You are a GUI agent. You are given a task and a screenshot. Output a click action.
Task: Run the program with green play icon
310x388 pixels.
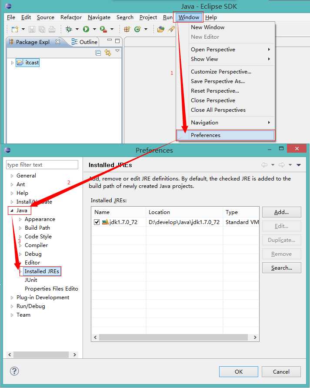pyautogui.click(x=86, y=29)
